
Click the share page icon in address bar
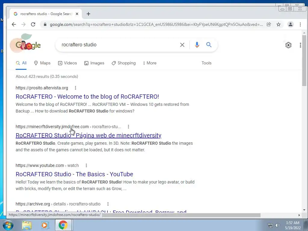click(x=269, y=24)
